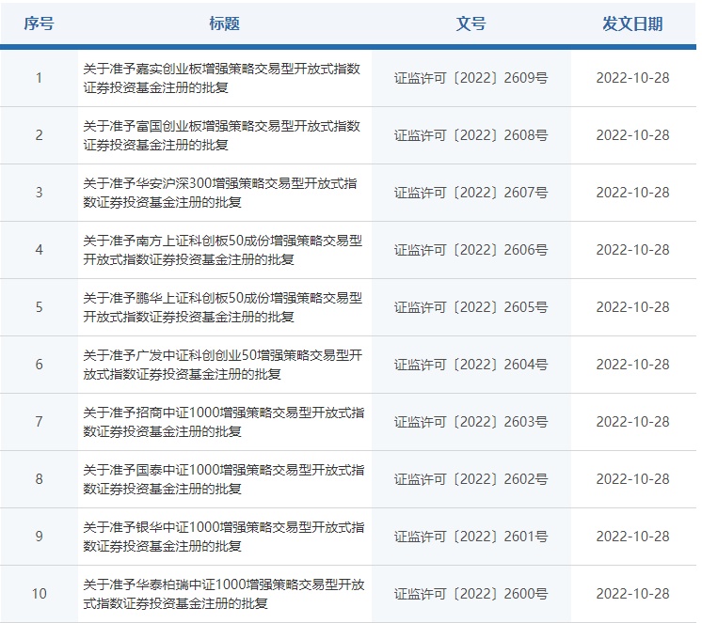Click the date 2022-10-28 in the 2600号 row
Image resolution: width=702 pixels, height=623 pixels.
632,594
